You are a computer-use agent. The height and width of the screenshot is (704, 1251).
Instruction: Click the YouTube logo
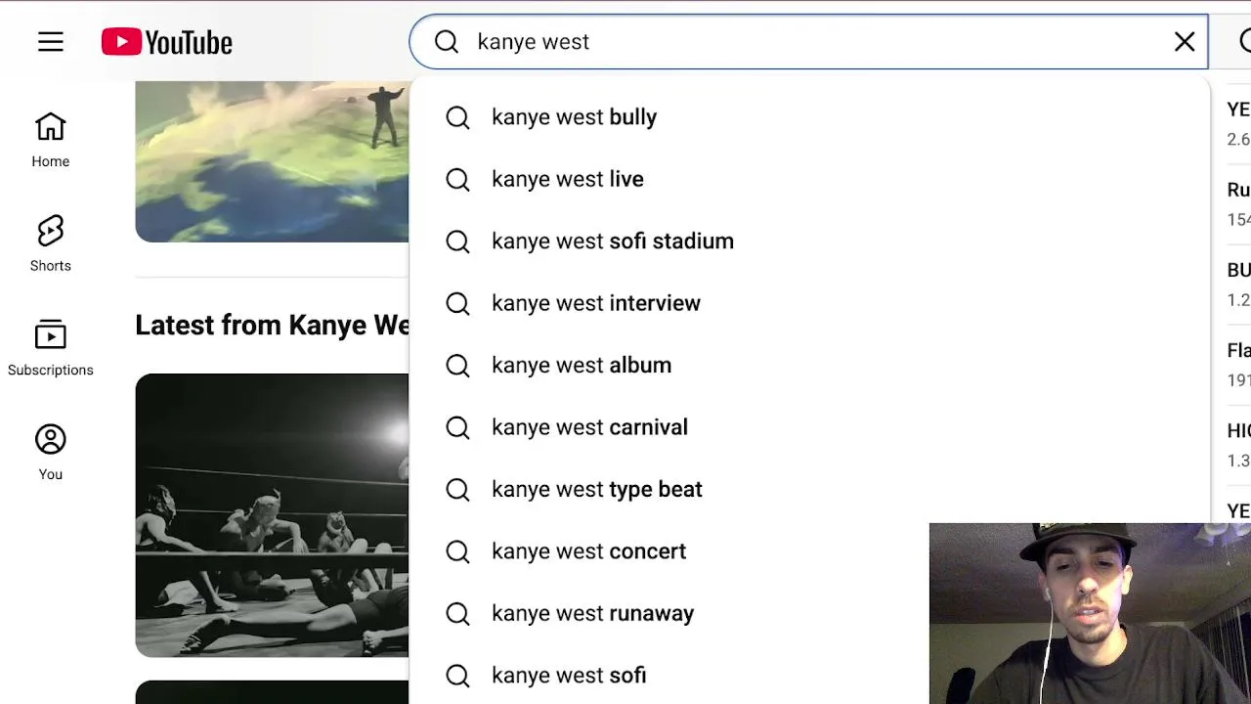(x=167, y=42)
